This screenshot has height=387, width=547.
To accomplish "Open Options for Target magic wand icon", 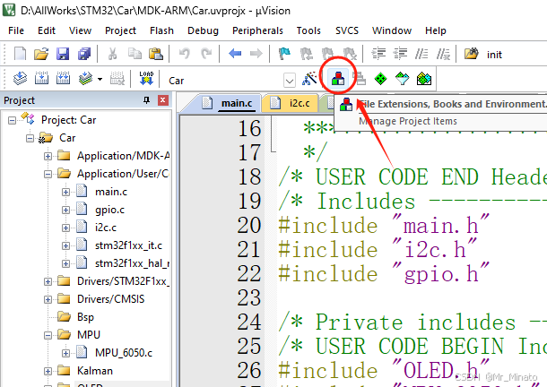I will coord(309,79).
